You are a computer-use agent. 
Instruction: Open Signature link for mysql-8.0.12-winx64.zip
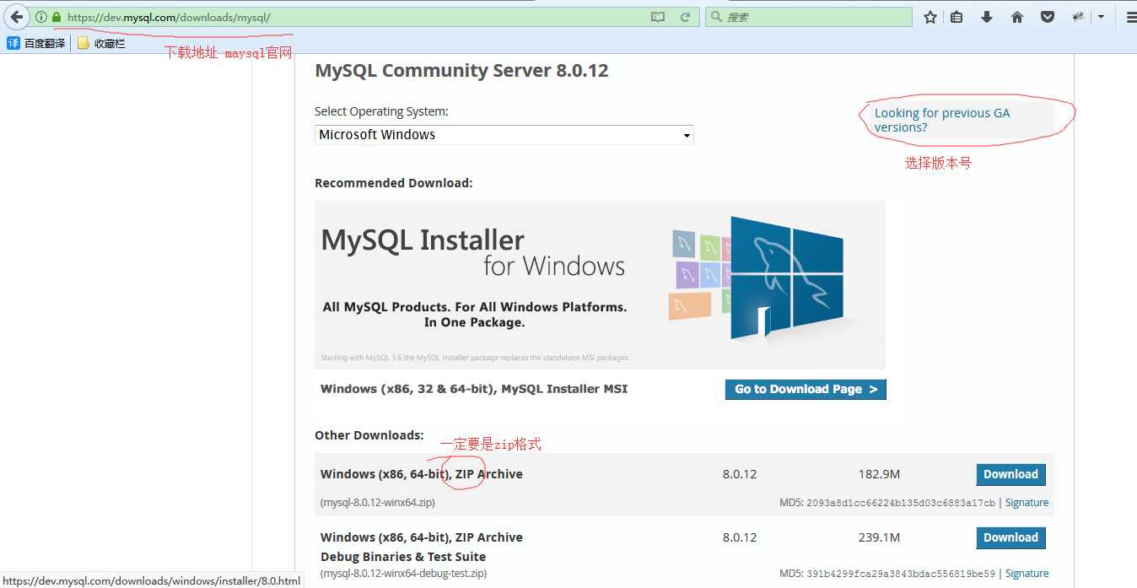click(x=1027, y=503)
